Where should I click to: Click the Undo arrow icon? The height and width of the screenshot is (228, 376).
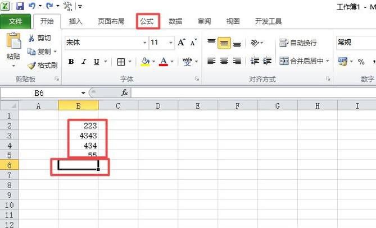32,6
